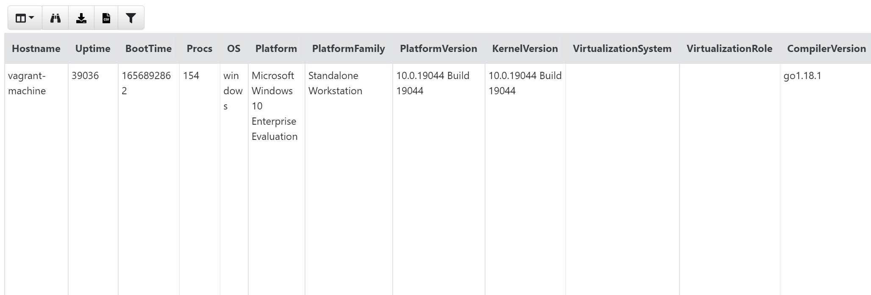This screenshot has height=295, width=871.
Task: Select the PlatformFamily column header
Action: 349,49
